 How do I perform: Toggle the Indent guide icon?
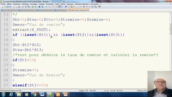coord(66,7)
